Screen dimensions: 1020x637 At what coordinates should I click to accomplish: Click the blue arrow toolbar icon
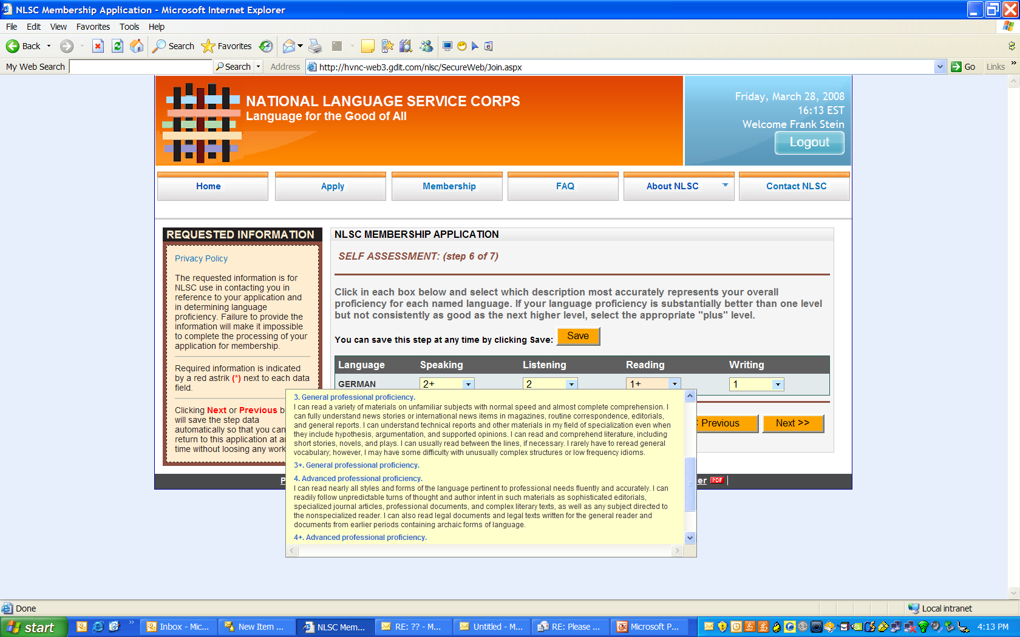pyautogui.click(x=475, y=46)
